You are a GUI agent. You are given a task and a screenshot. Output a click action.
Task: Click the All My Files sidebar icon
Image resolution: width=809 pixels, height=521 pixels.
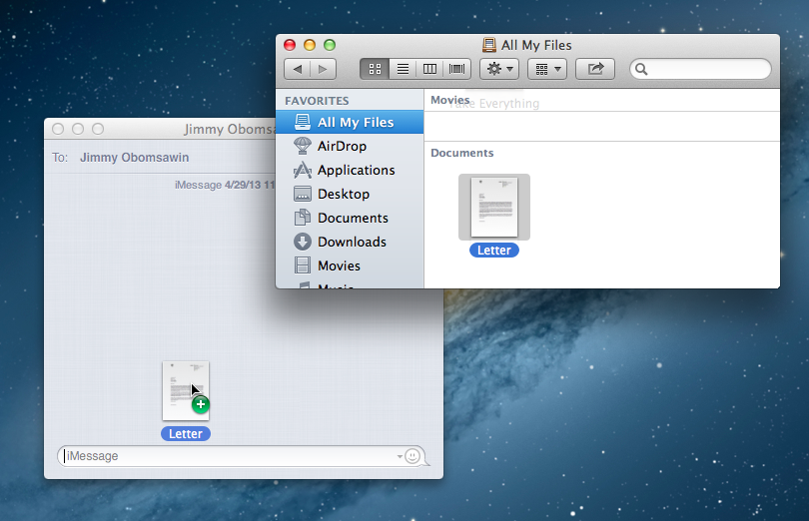303,122
